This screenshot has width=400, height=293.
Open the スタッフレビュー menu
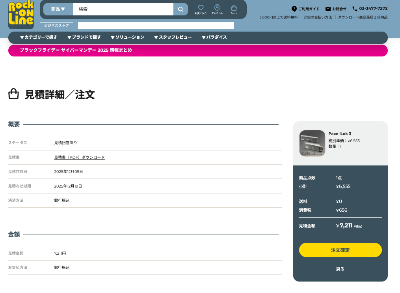(x=173, y=38)
